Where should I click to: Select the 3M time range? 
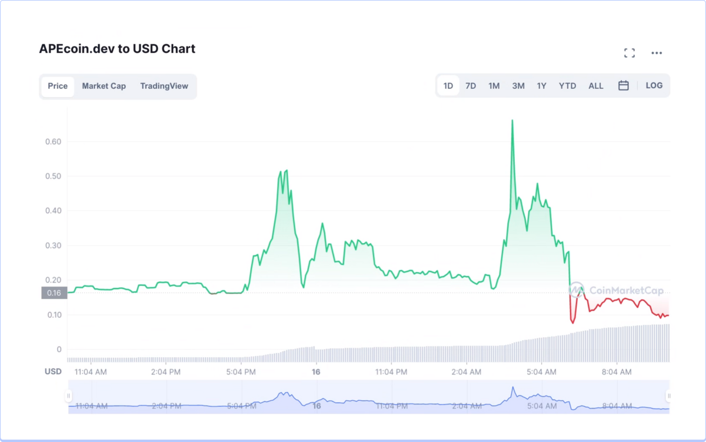[x=518, y=86]
